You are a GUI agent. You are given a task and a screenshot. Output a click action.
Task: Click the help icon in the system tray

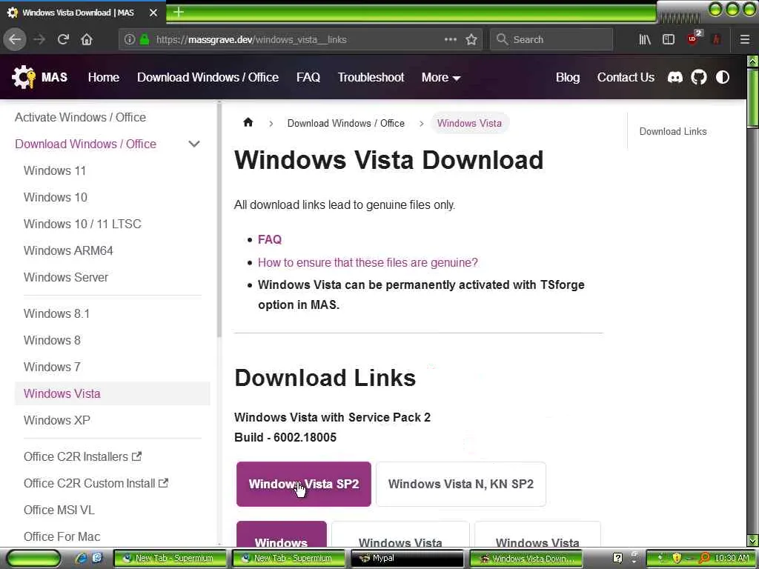click(x=617, y=558)
